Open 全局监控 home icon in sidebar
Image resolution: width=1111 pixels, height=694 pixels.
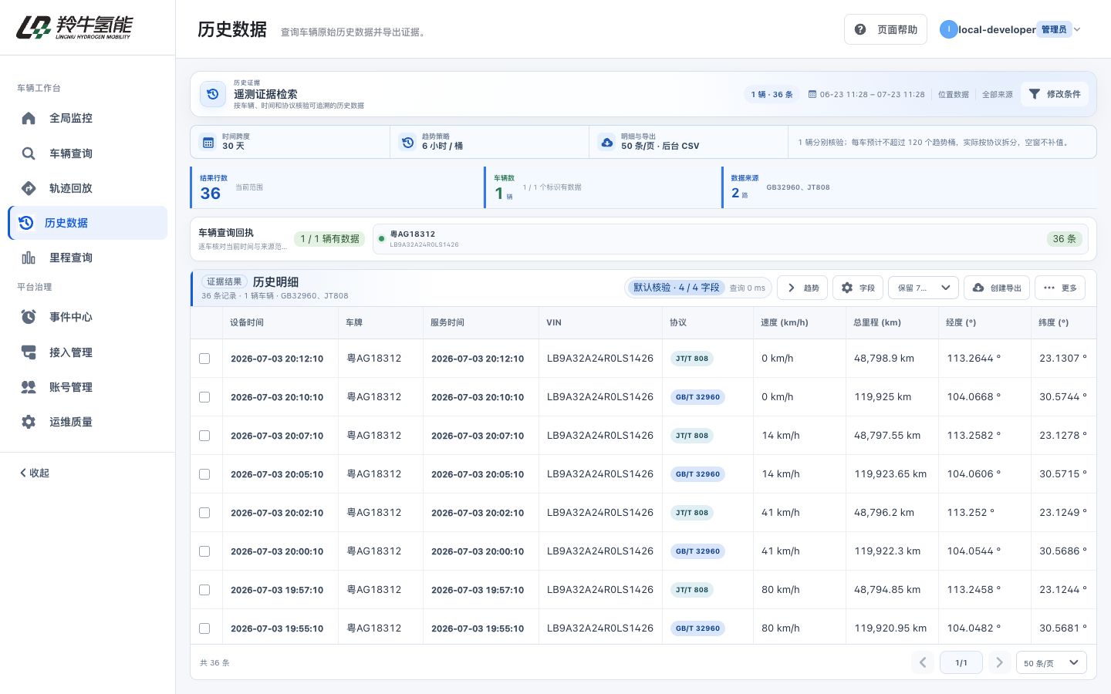29,118
